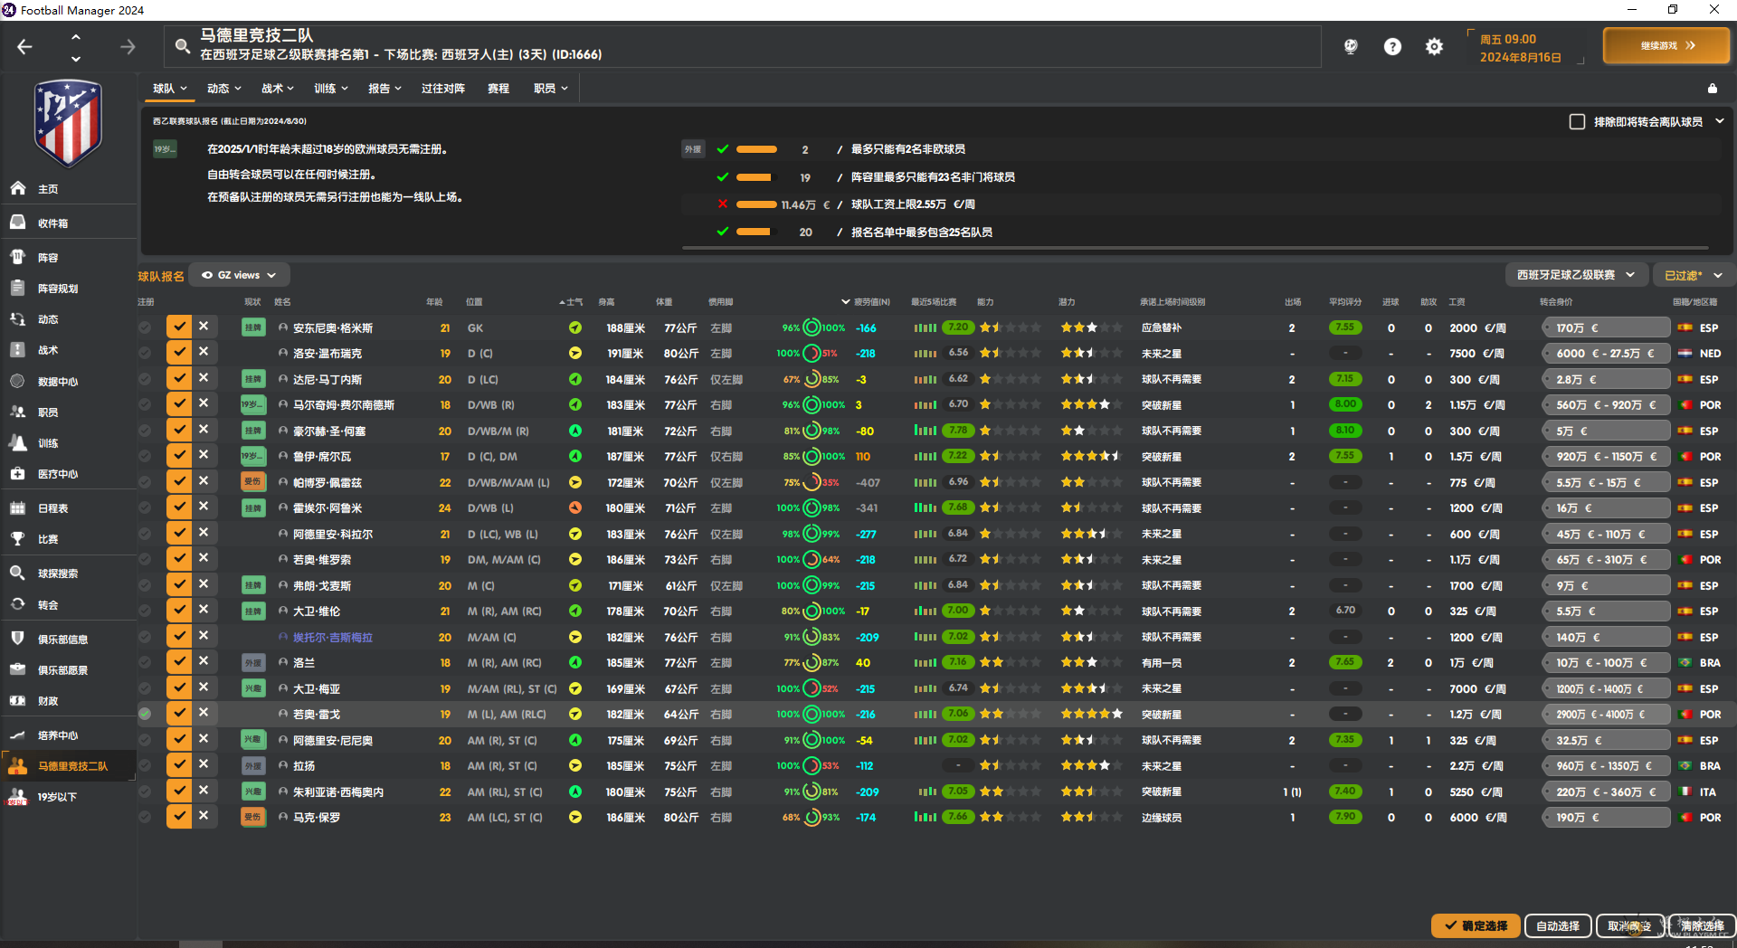Open game settings gear icon
This screenshot has width=1737, height=948.
(1434, 46)
